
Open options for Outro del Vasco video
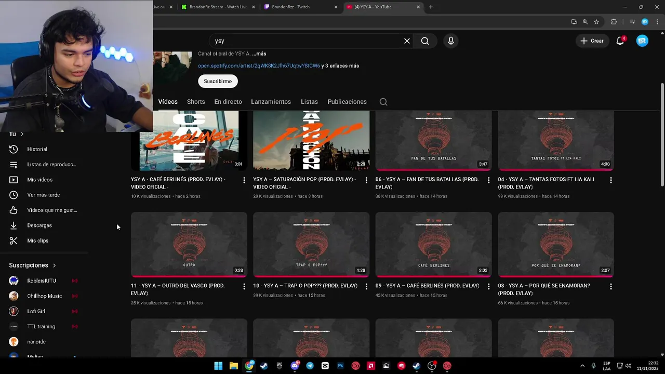(x=244, y=287)
